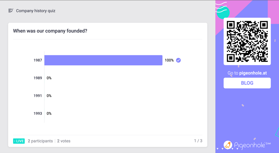The height and width of the screenshot is (153, 279).
Task: Click the BLOG passcode button
Action: (x=247, y=83)
